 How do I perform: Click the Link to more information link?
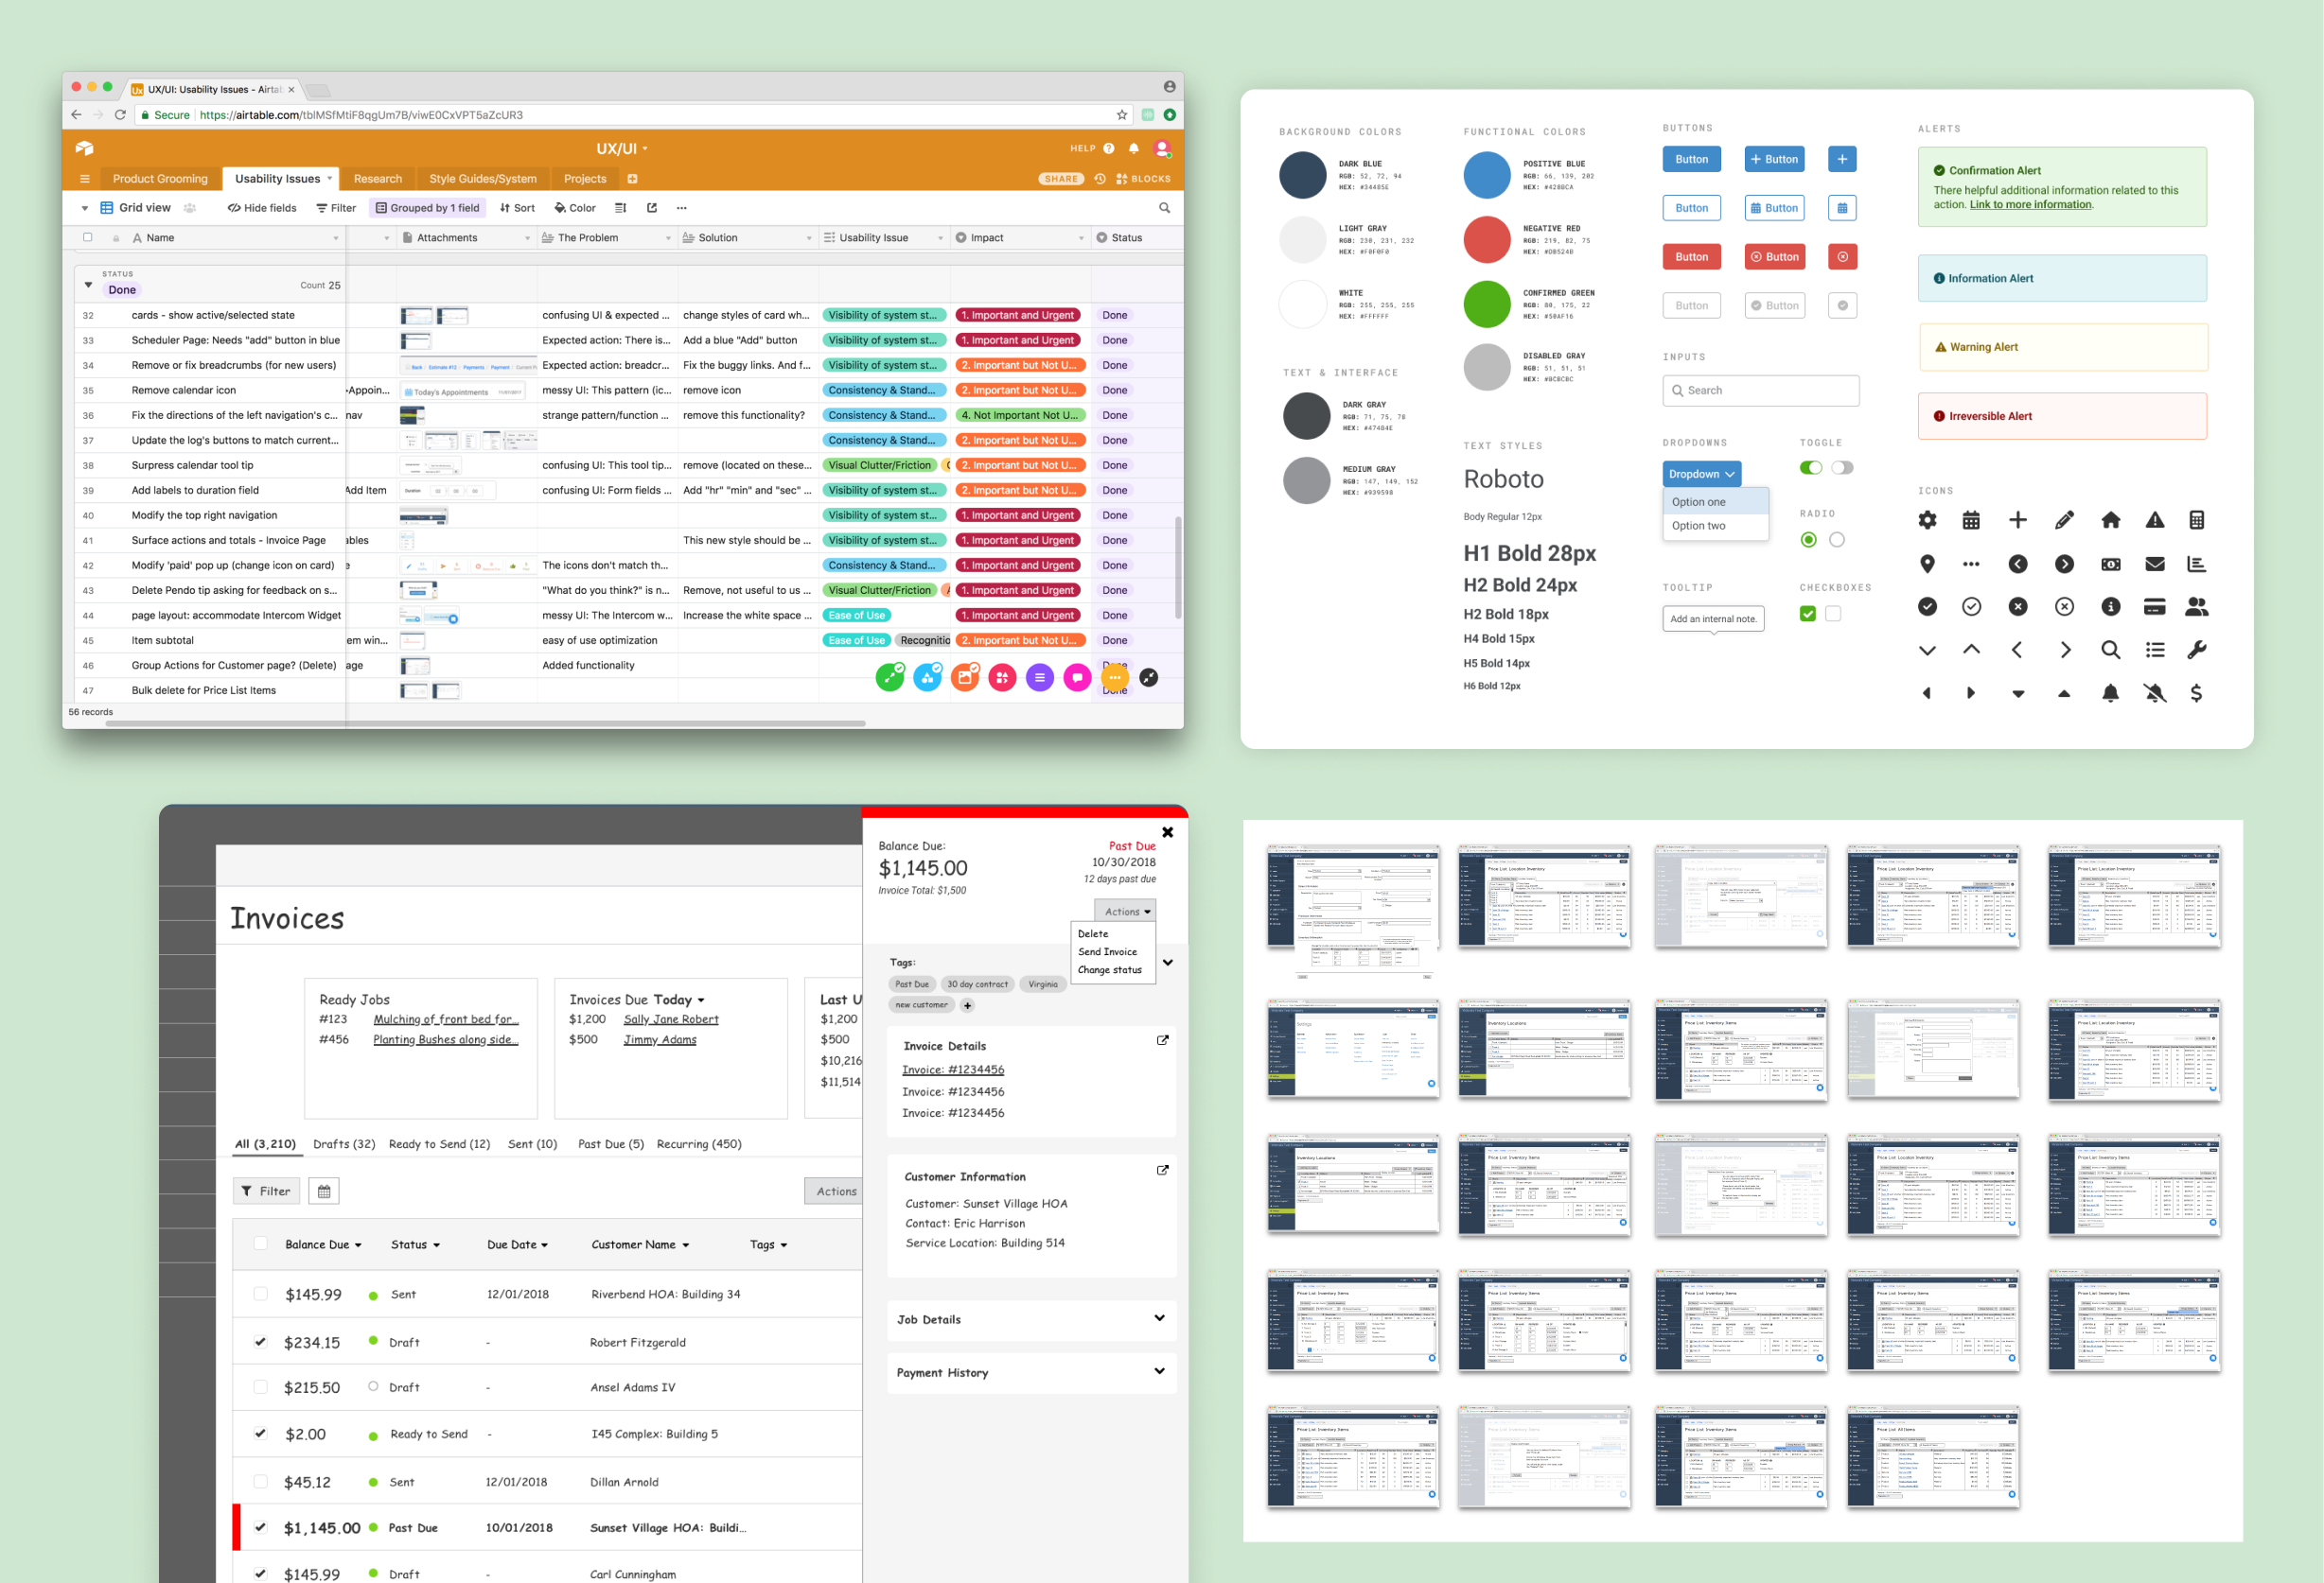pos(2030,205)
